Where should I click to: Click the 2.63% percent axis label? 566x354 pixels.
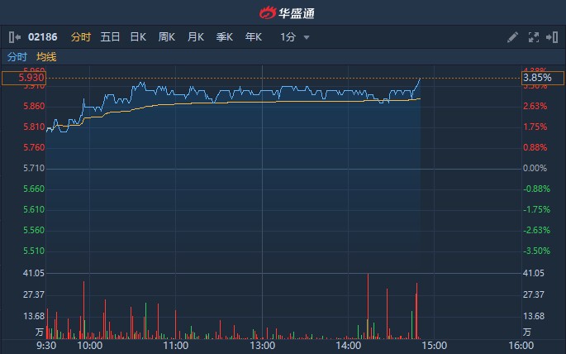[535, 106]
